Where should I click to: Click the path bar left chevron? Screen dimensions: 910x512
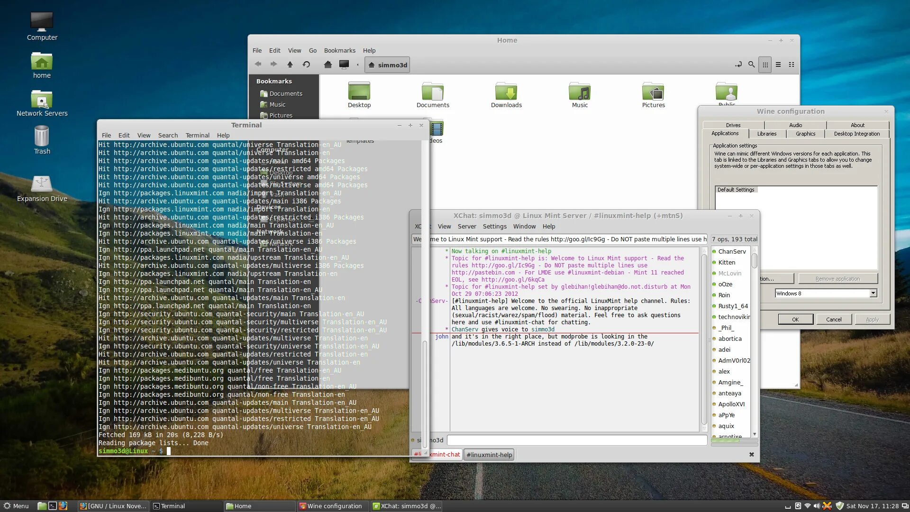[x=358, y=65]
